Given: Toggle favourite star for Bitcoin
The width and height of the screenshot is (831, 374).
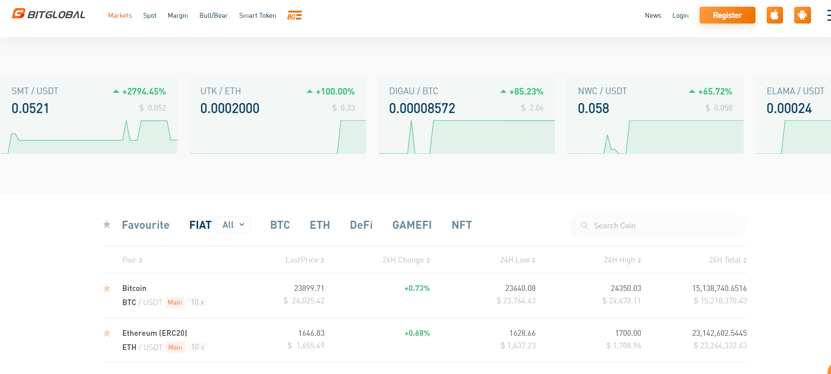Looking at the screenshot, I should tap(107, 288).
